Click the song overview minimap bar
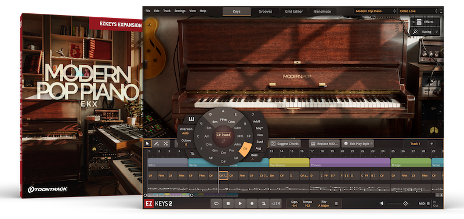 [193, 195]
